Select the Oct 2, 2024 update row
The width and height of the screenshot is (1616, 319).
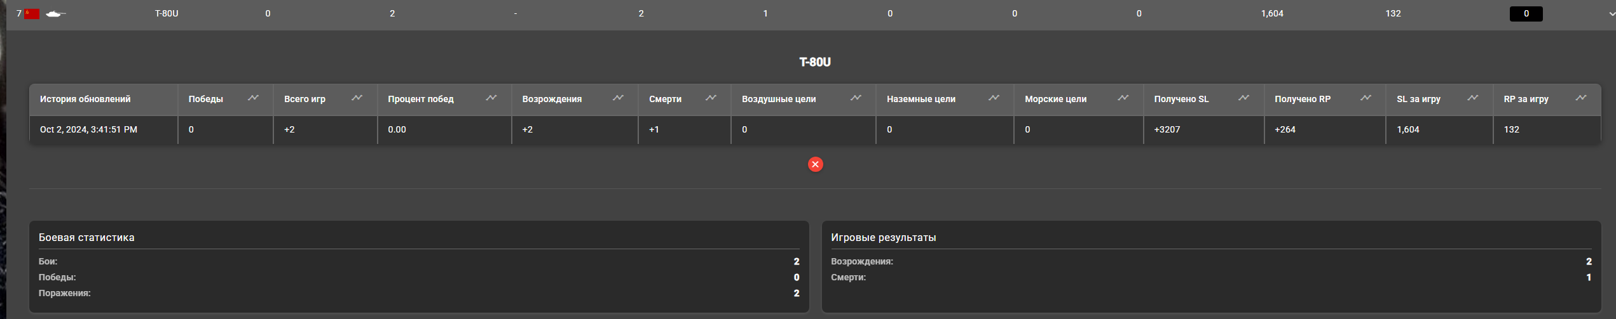(x=815, y=129)
